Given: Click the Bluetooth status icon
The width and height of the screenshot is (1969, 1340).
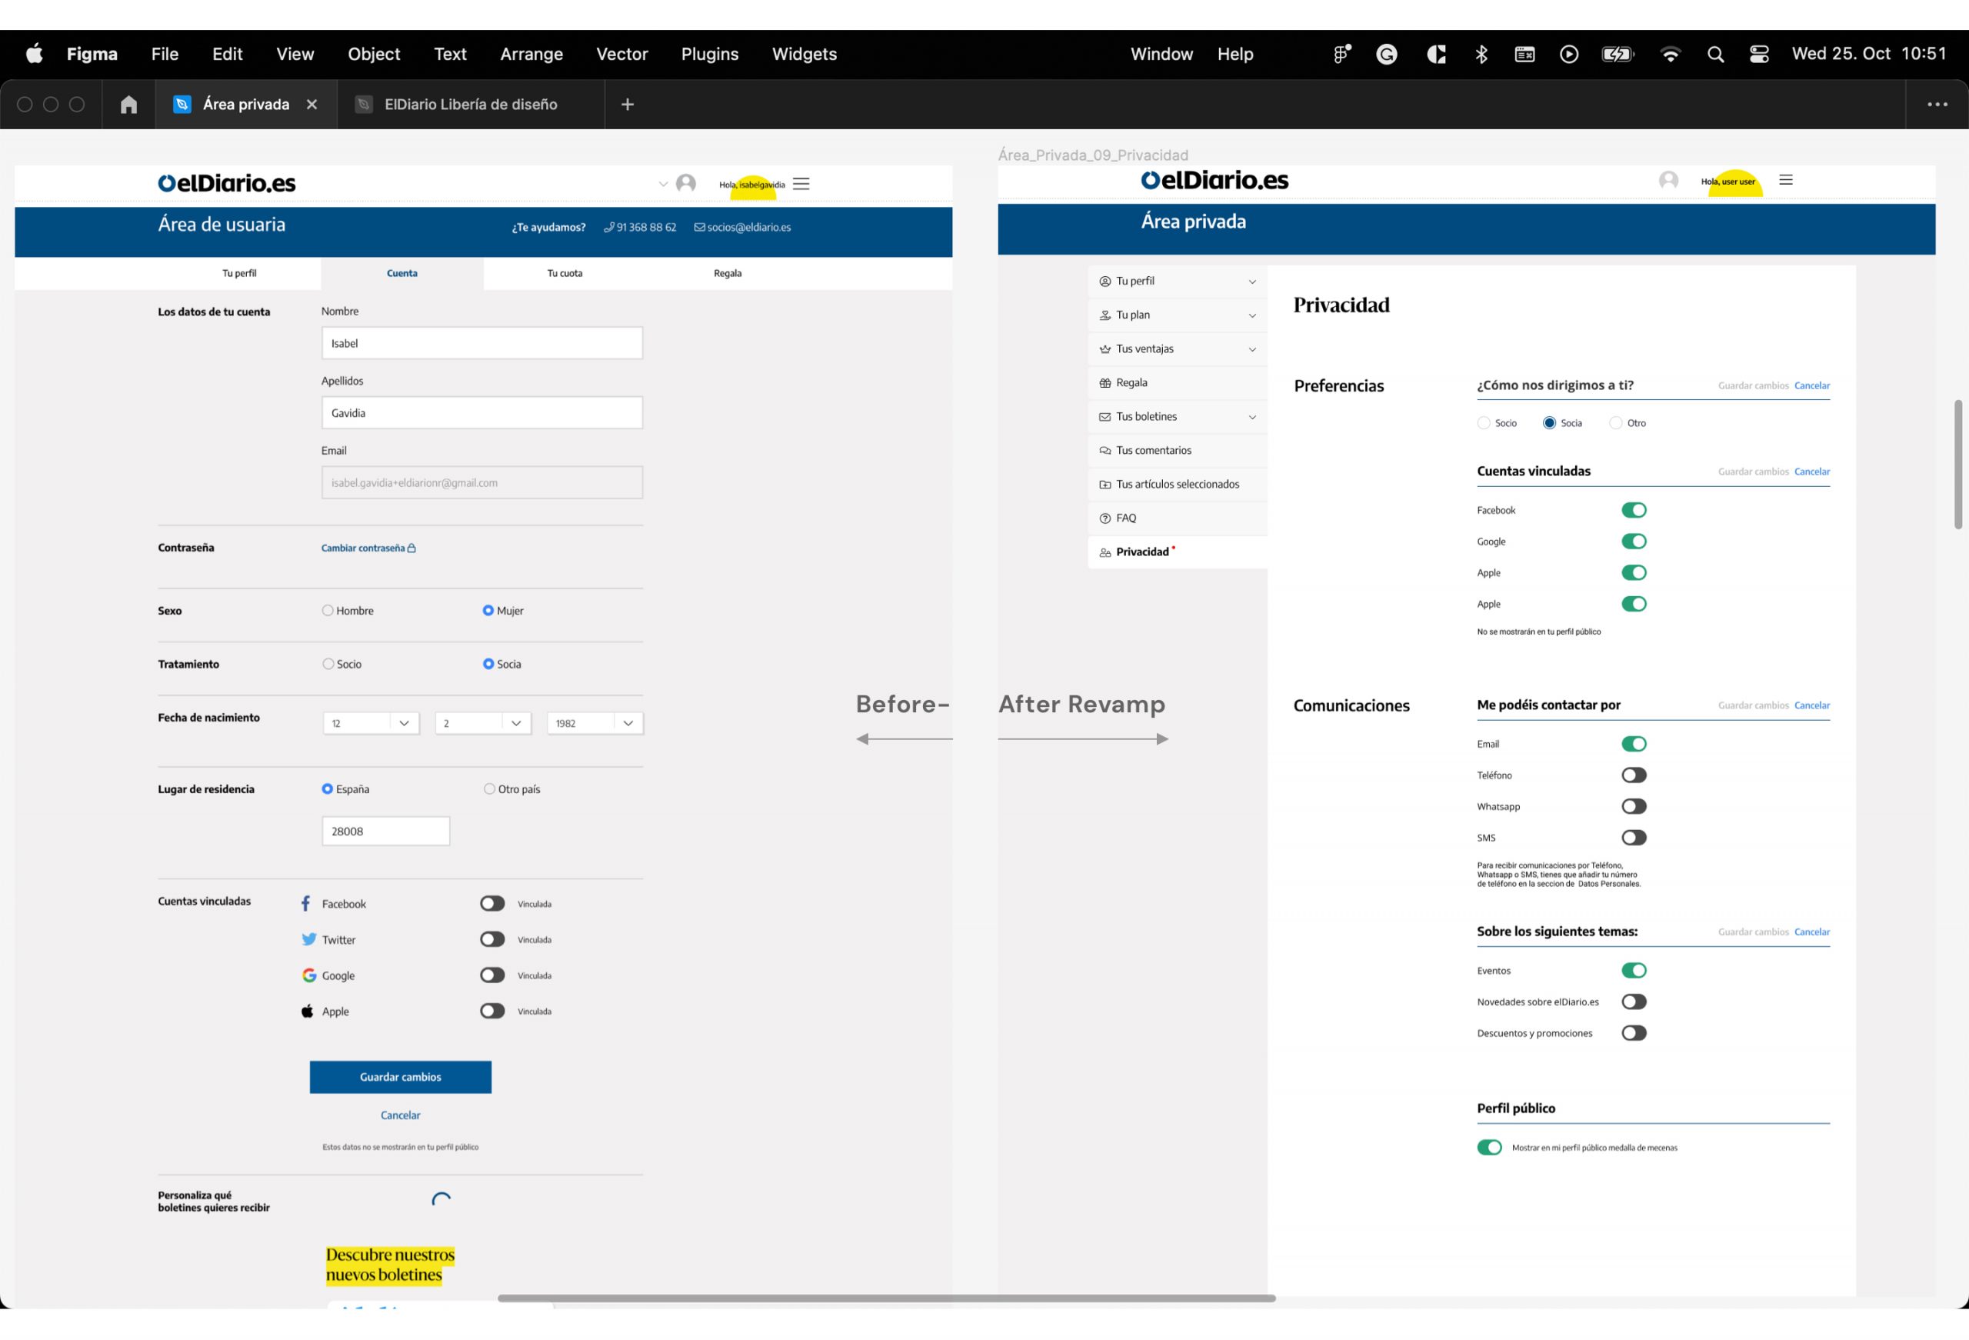Looking at the screenshot, I should pos(1481,55).
